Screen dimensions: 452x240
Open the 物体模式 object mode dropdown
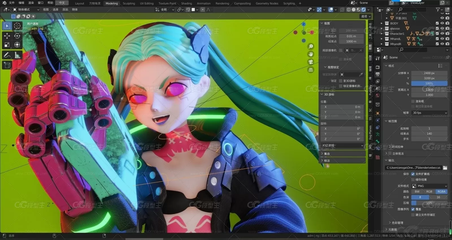[26, 10]
